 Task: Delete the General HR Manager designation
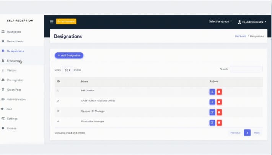coord(219,112)
